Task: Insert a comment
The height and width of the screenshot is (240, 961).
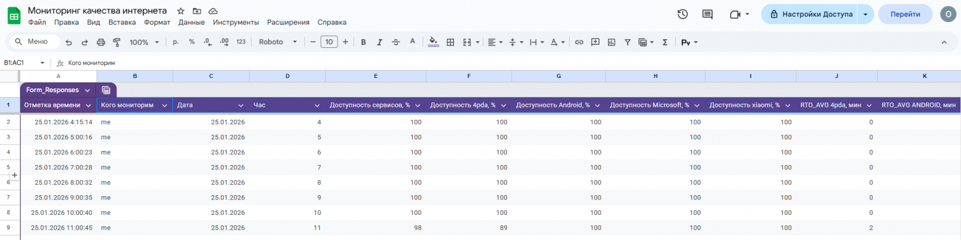Action: pos(595,42)
